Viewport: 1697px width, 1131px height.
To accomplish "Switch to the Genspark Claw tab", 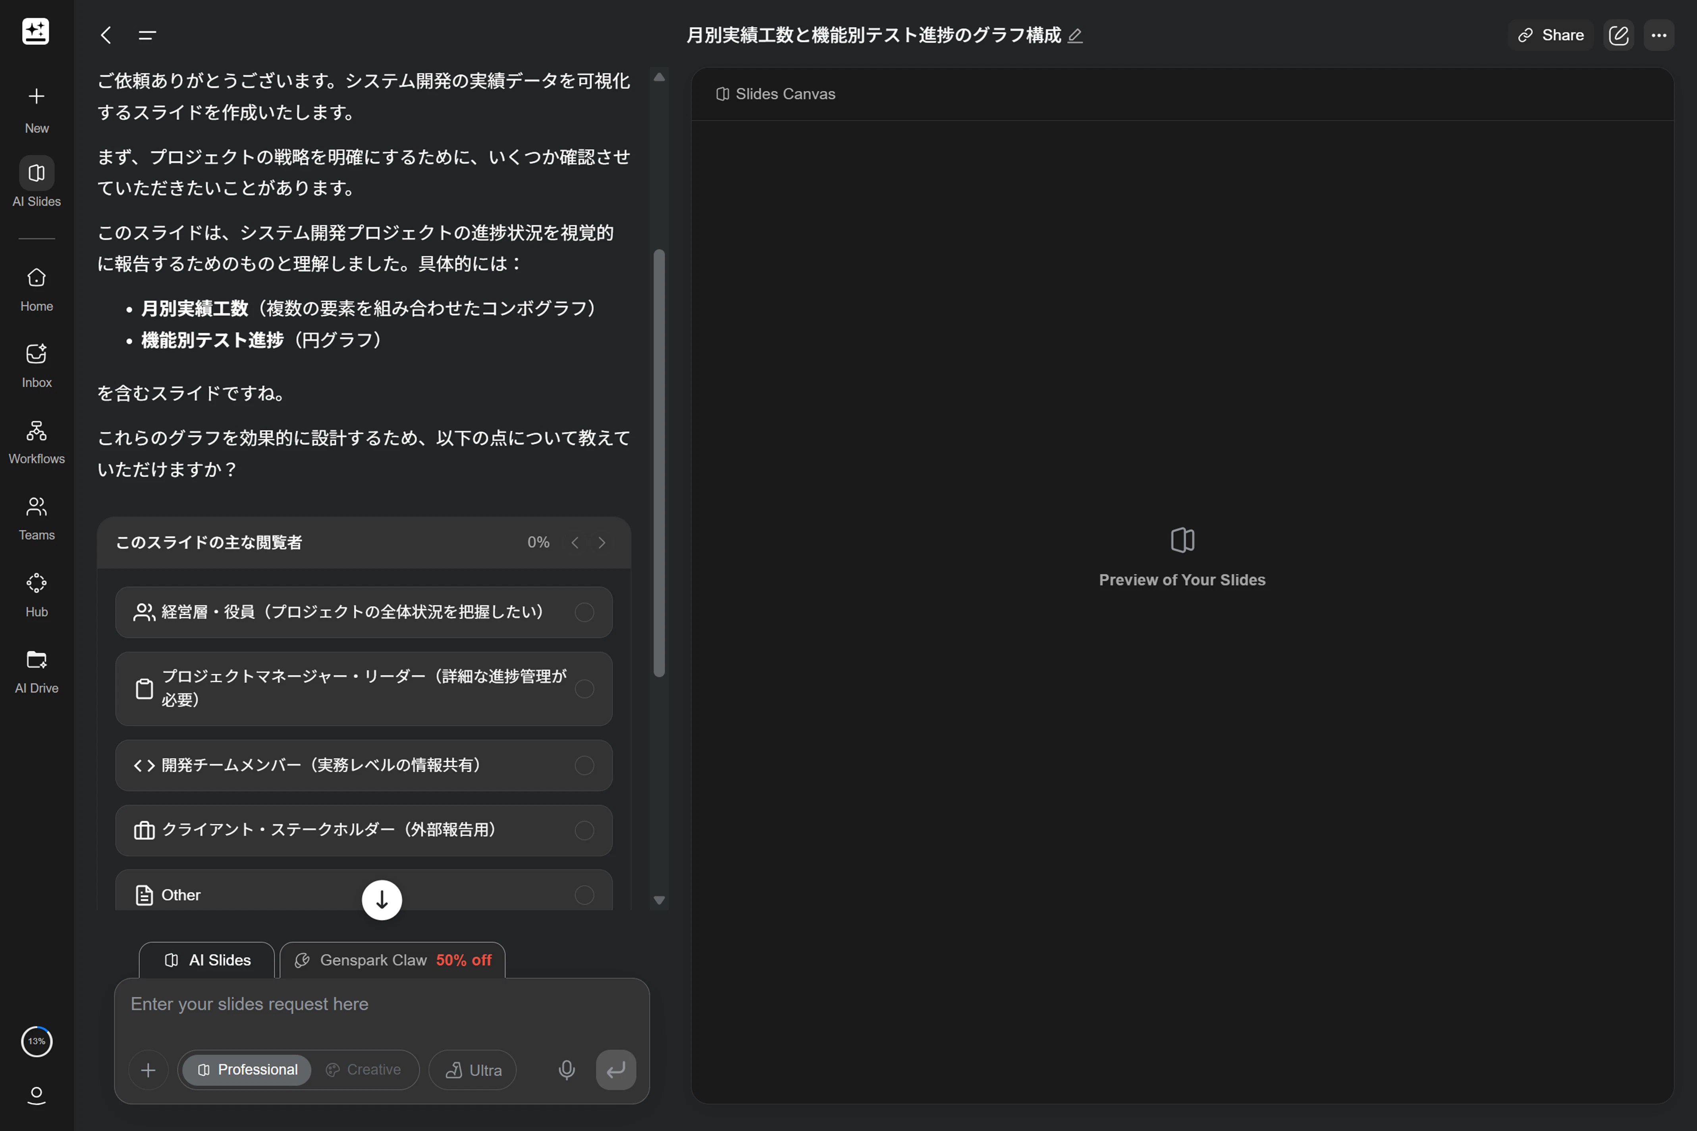I will pos(393,960).
